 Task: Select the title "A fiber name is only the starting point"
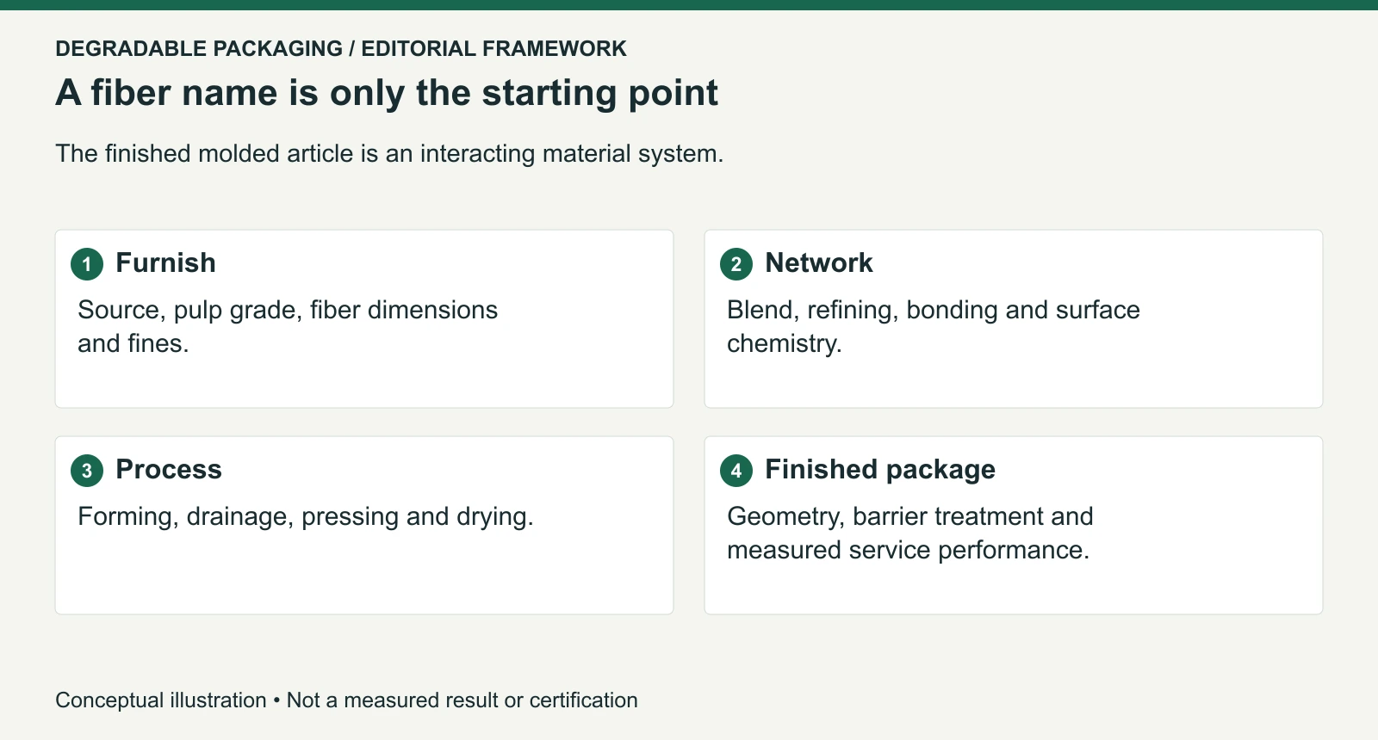[x=387, y=93]
